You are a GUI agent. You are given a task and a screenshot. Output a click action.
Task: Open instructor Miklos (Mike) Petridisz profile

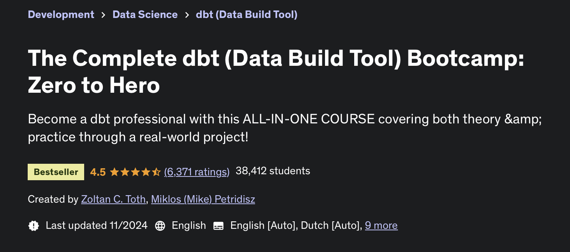pyautogui.click(x=203, y=199)
